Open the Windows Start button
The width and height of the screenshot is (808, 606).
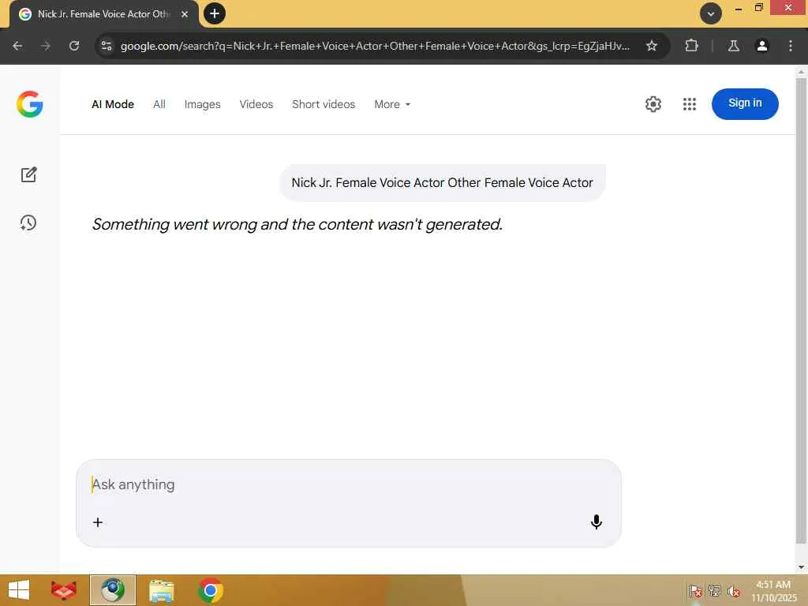pyautogui.click(x=19, y=590)
